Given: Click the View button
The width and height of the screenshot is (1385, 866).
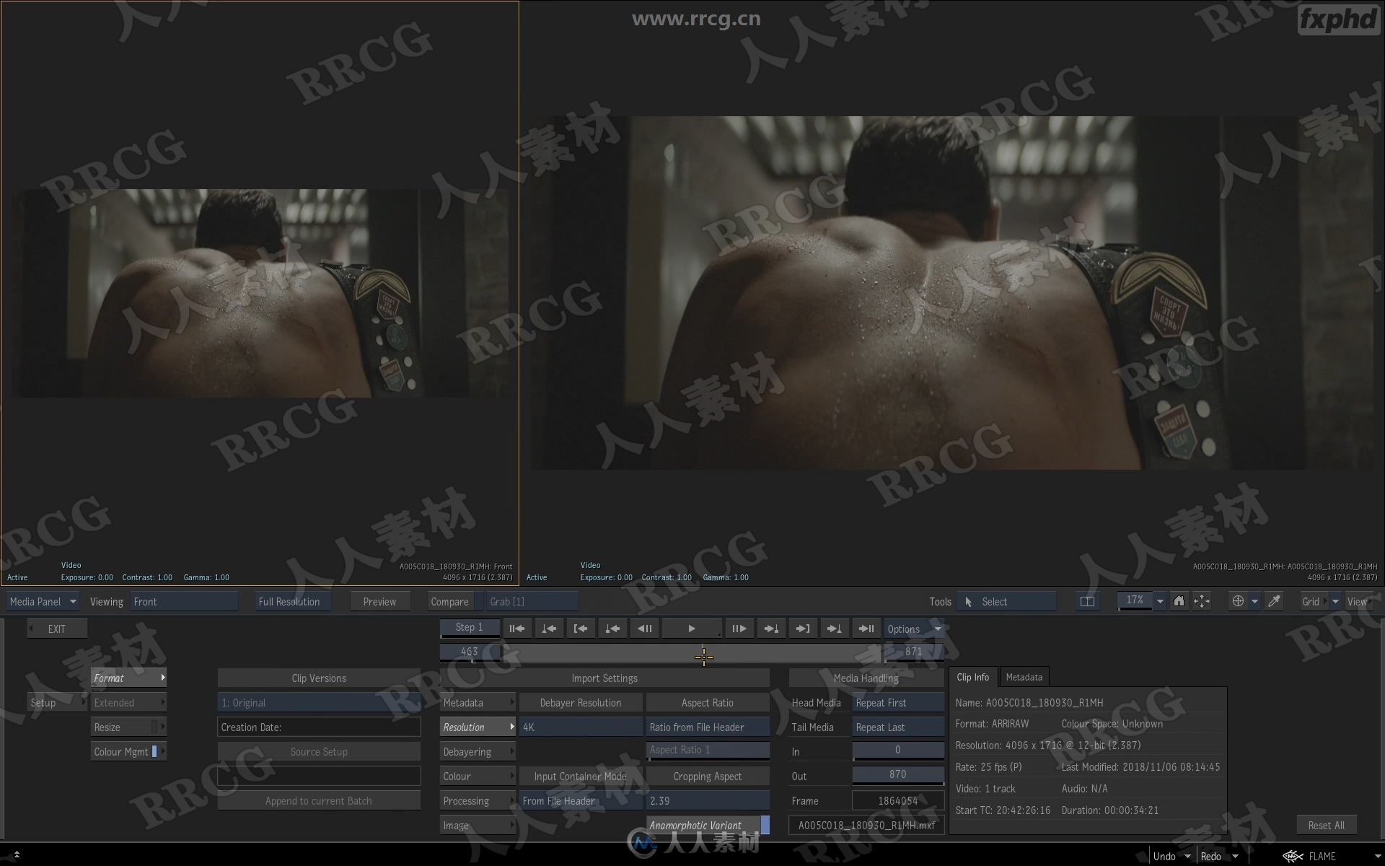Looking at the screenshot, I should coord(1358,601).
